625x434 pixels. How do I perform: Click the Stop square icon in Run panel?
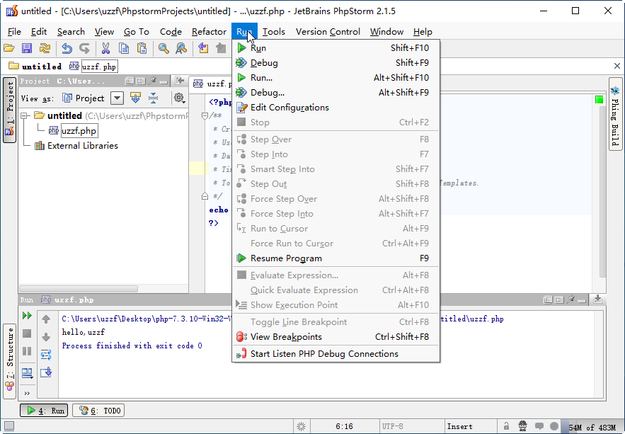27,333
